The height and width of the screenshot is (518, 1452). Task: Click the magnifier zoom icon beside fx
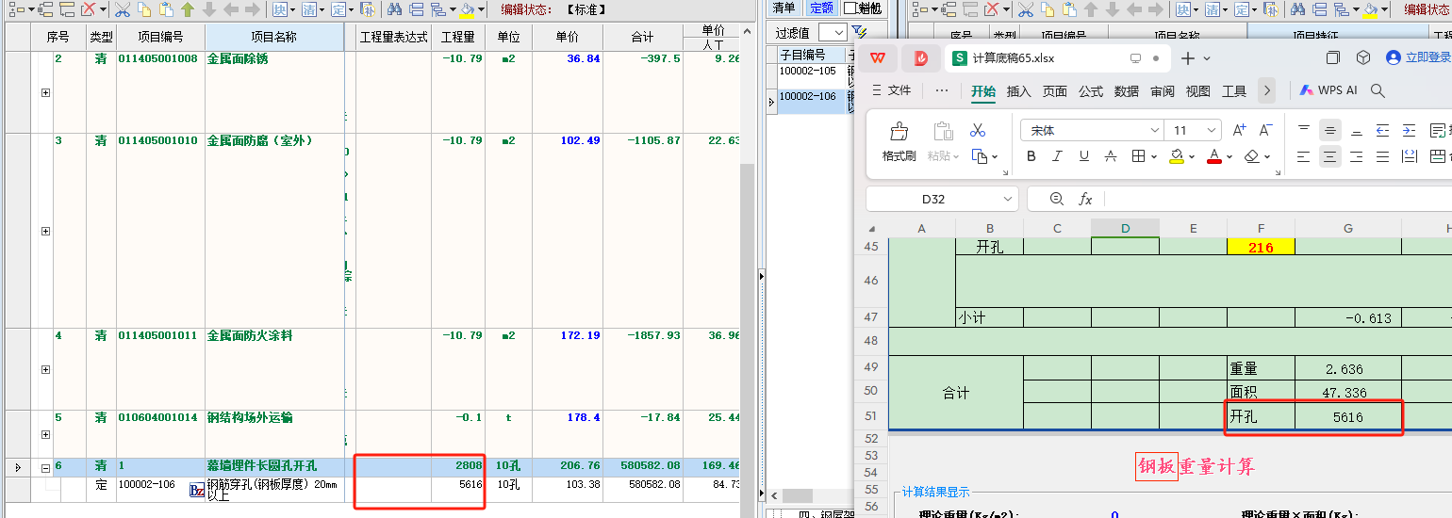tap(1056, 199)
